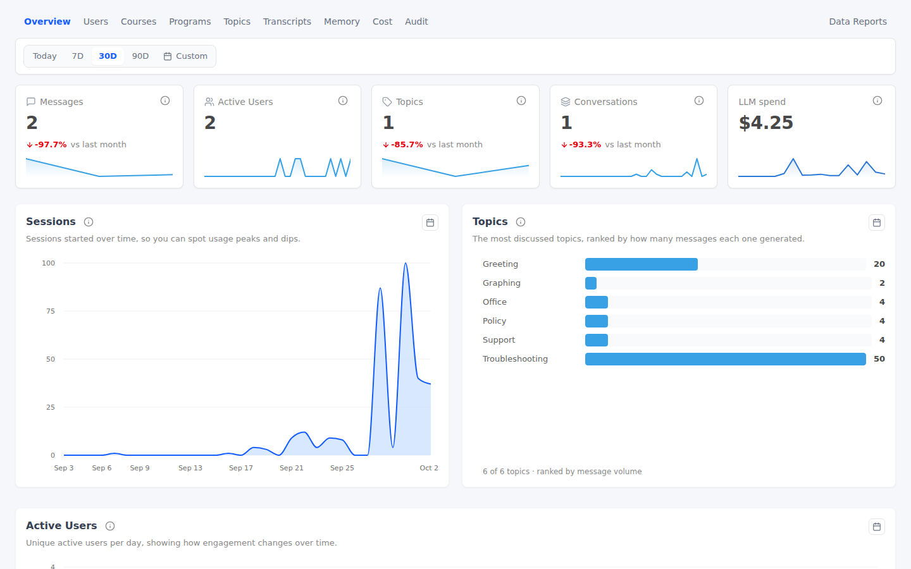Select the Today time range

coord(45,56)
